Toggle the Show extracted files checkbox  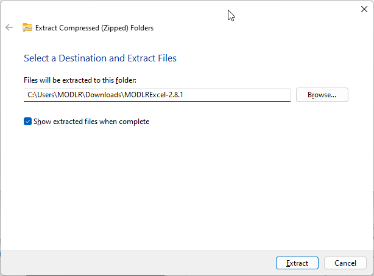click(27, 122)
